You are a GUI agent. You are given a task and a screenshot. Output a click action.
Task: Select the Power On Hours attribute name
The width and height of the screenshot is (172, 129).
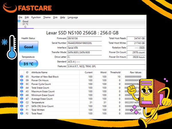pos(40,80)
